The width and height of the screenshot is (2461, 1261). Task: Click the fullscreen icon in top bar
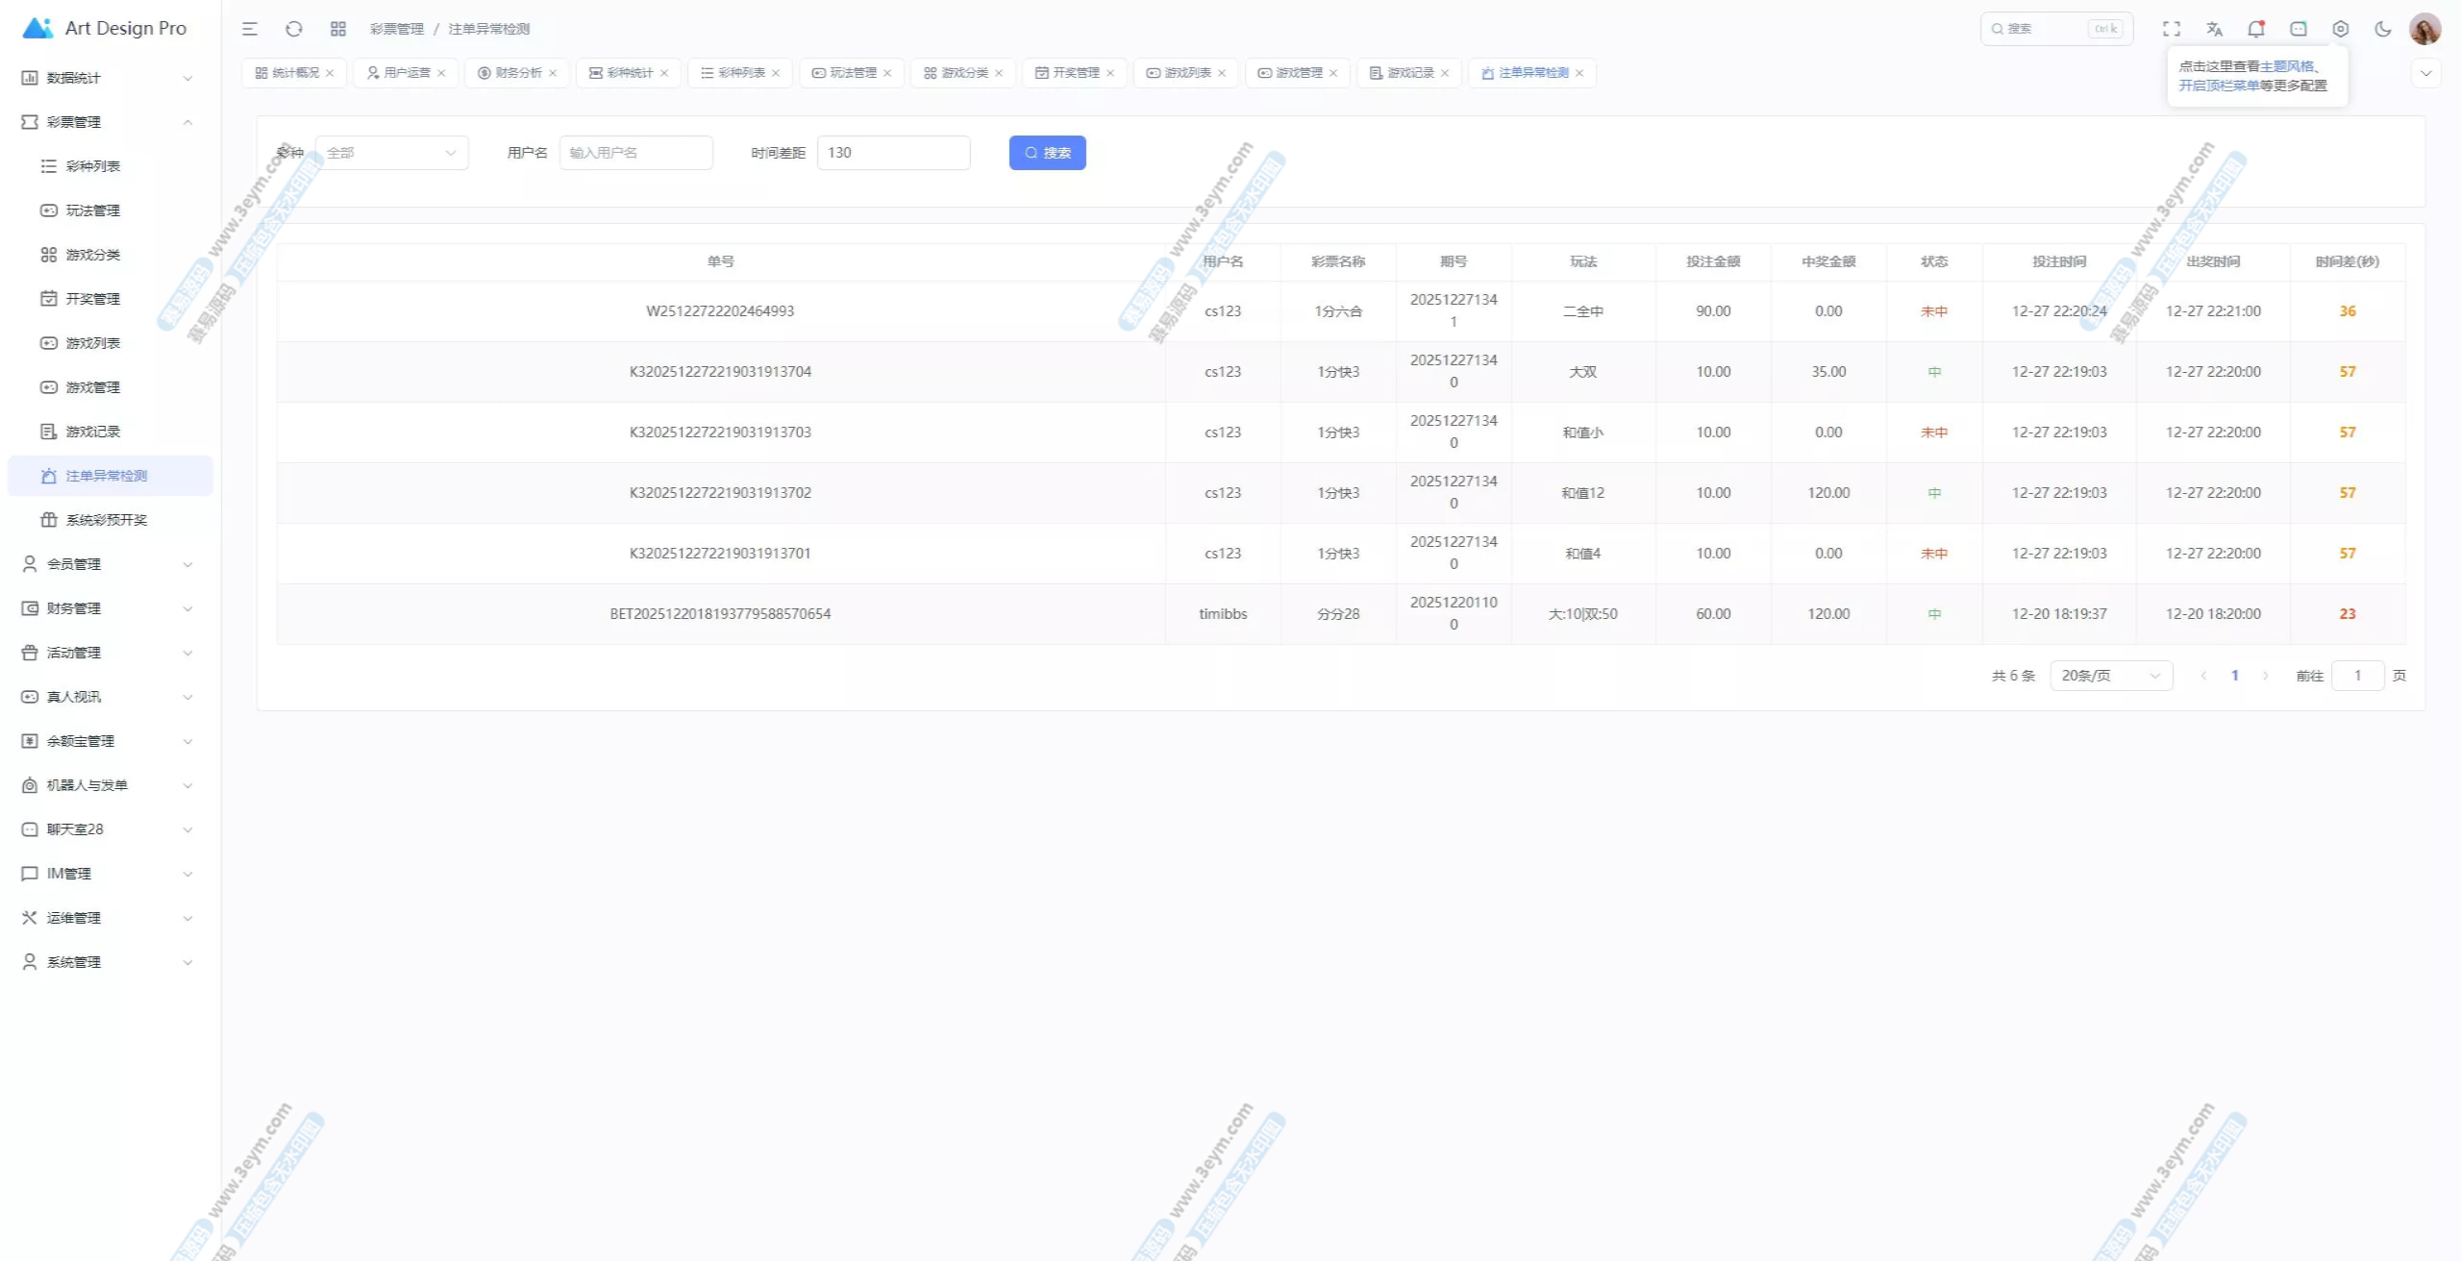pyautogui.click(x=2172, y=29)
